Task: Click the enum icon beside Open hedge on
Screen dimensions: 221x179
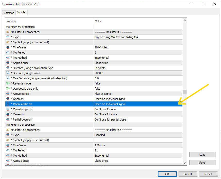Action: click(8, 109)
